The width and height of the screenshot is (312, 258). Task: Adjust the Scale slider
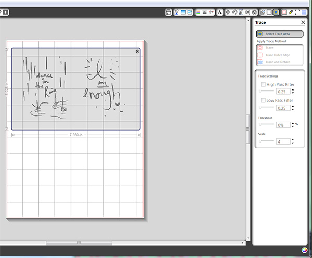point(266,141)
